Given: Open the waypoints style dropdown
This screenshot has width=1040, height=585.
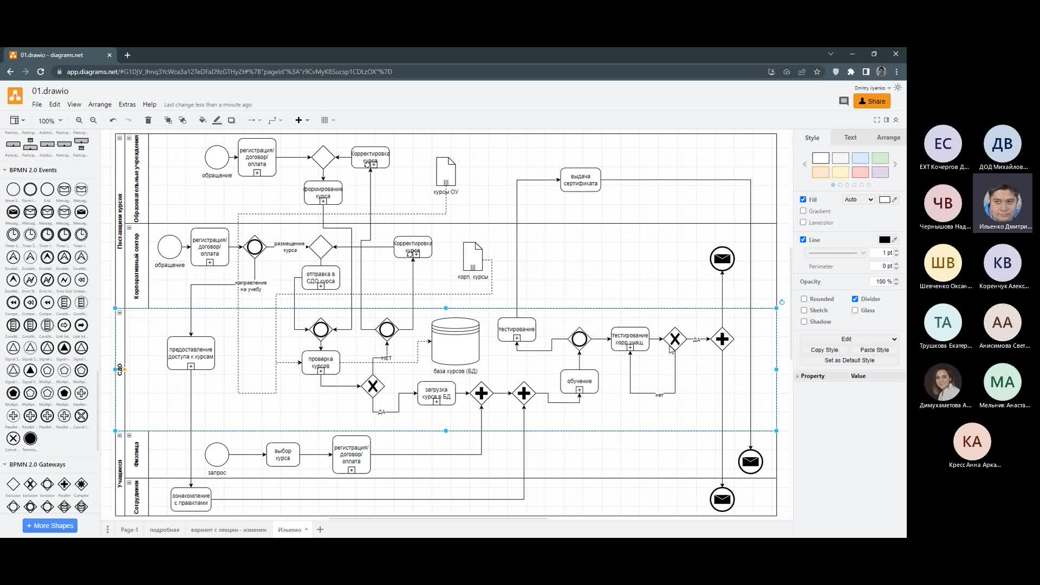Looking at the screenshot, I should pyautogui.click(x=275, y=120).
